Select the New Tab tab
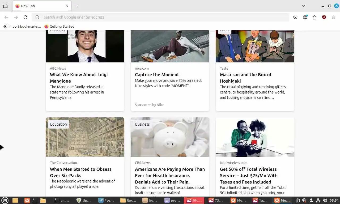 pos(41,6)
